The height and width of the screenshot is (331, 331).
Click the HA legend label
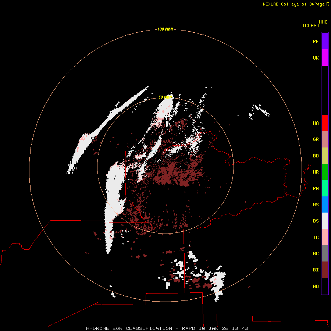coord(316,123)
